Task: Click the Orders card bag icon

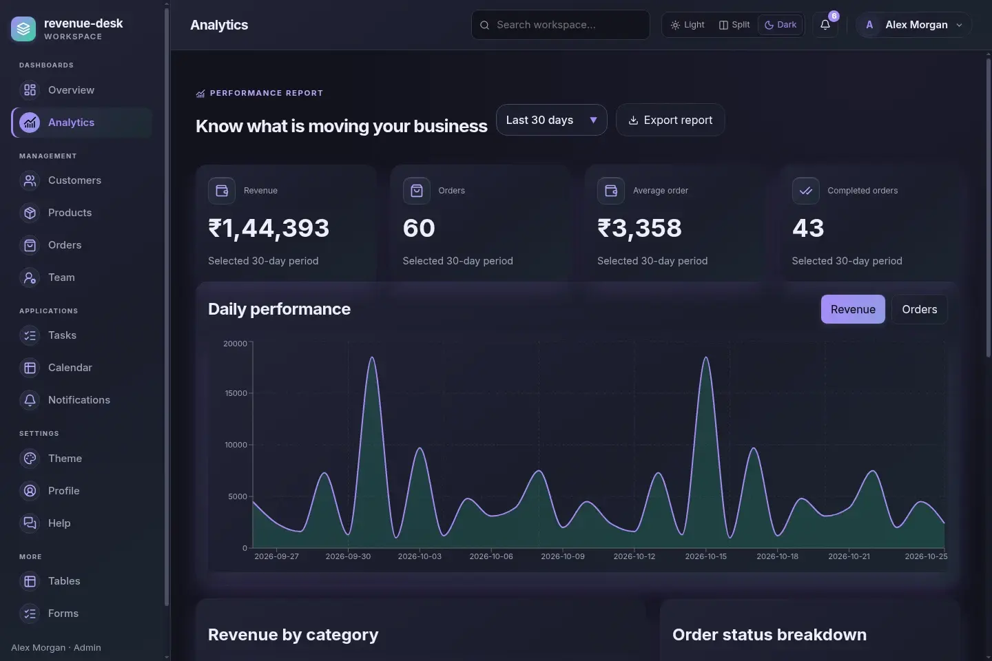Action: [417, 191]
